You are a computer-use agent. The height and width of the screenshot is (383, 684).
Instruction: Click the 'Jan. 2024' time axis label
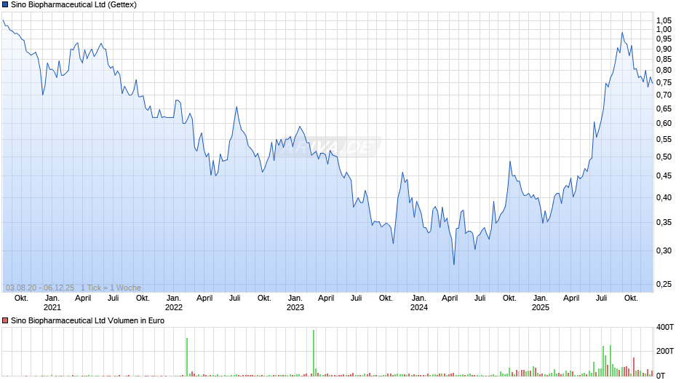[x=419, y=303]
